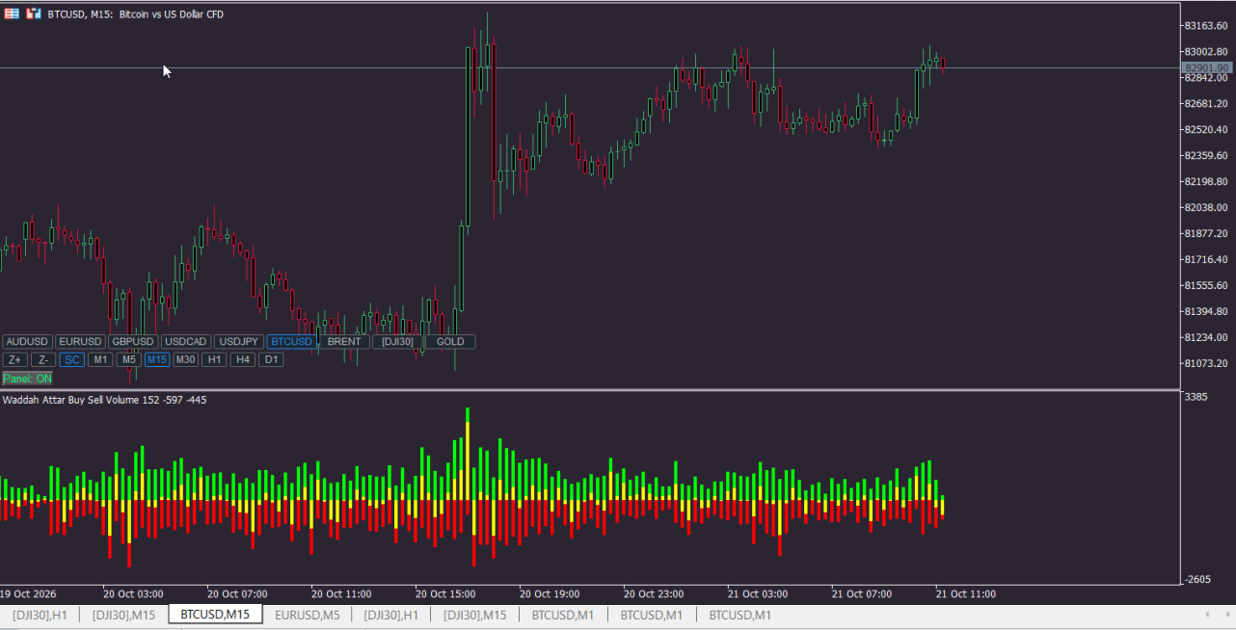Image resolution: width=1236 pixels, height=630 pixels.
Task: Click the 81073.20 price axis value
Action: (1208, 363)
